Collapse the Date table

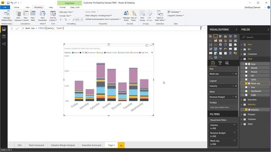[x=242, y=59]
